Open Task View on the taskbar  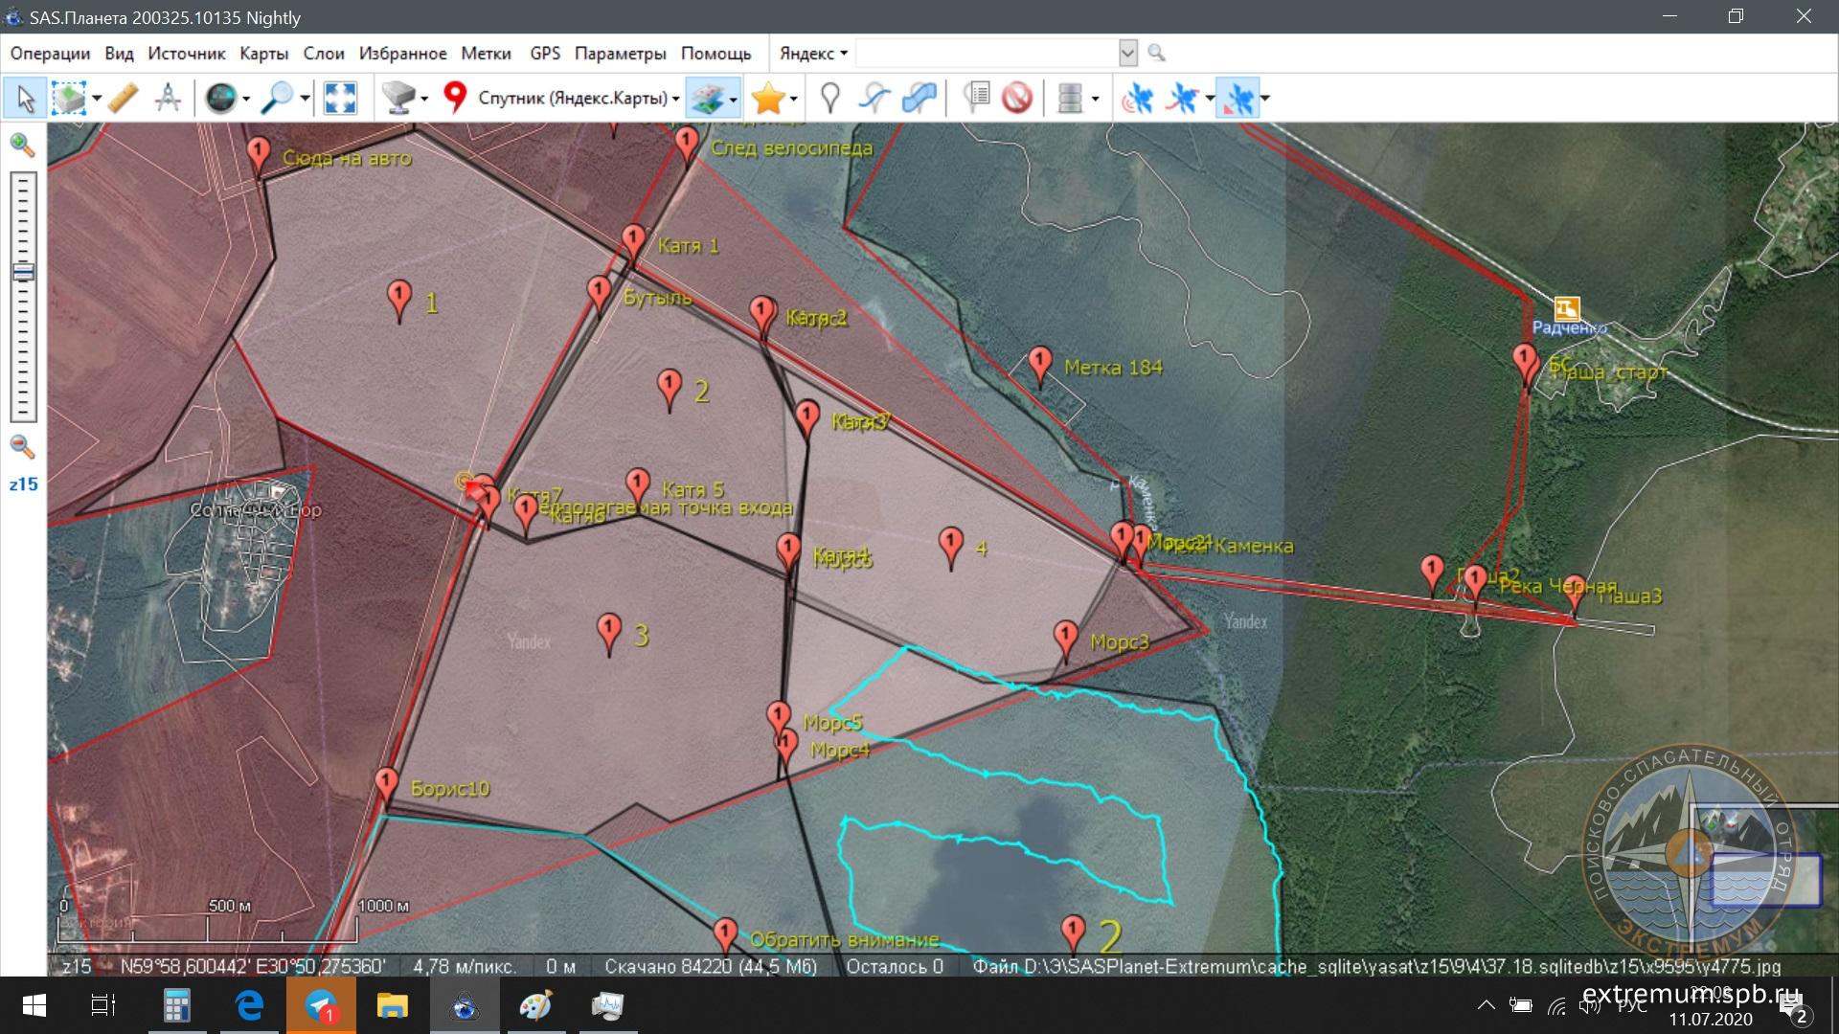pos(103,1005)
